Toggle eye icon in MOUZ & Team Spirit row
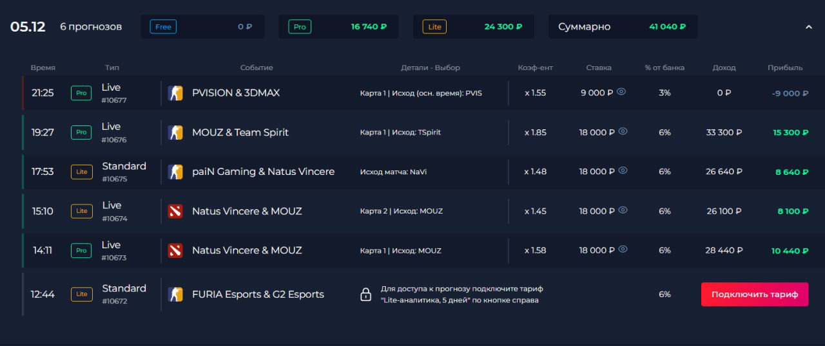The height and width of the screenshot is (346, 825). pos(621,131)
